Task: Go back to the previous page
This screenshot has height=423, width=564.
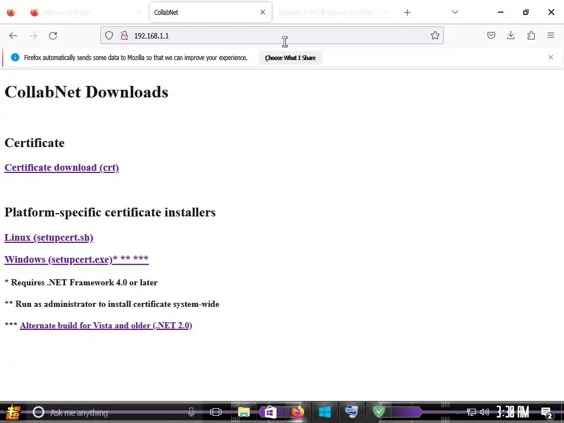Action: pos(13,36)
